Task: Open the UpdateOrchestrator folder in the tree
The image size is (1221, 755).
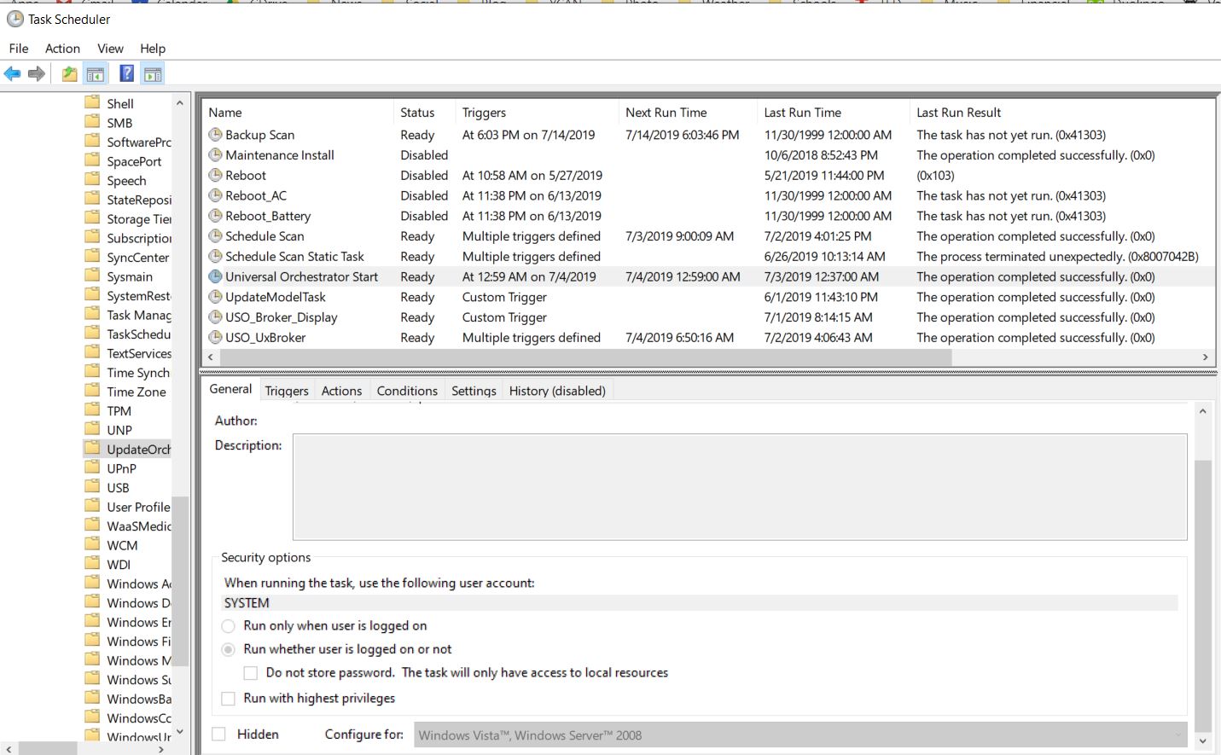Action: coord(138,450)
